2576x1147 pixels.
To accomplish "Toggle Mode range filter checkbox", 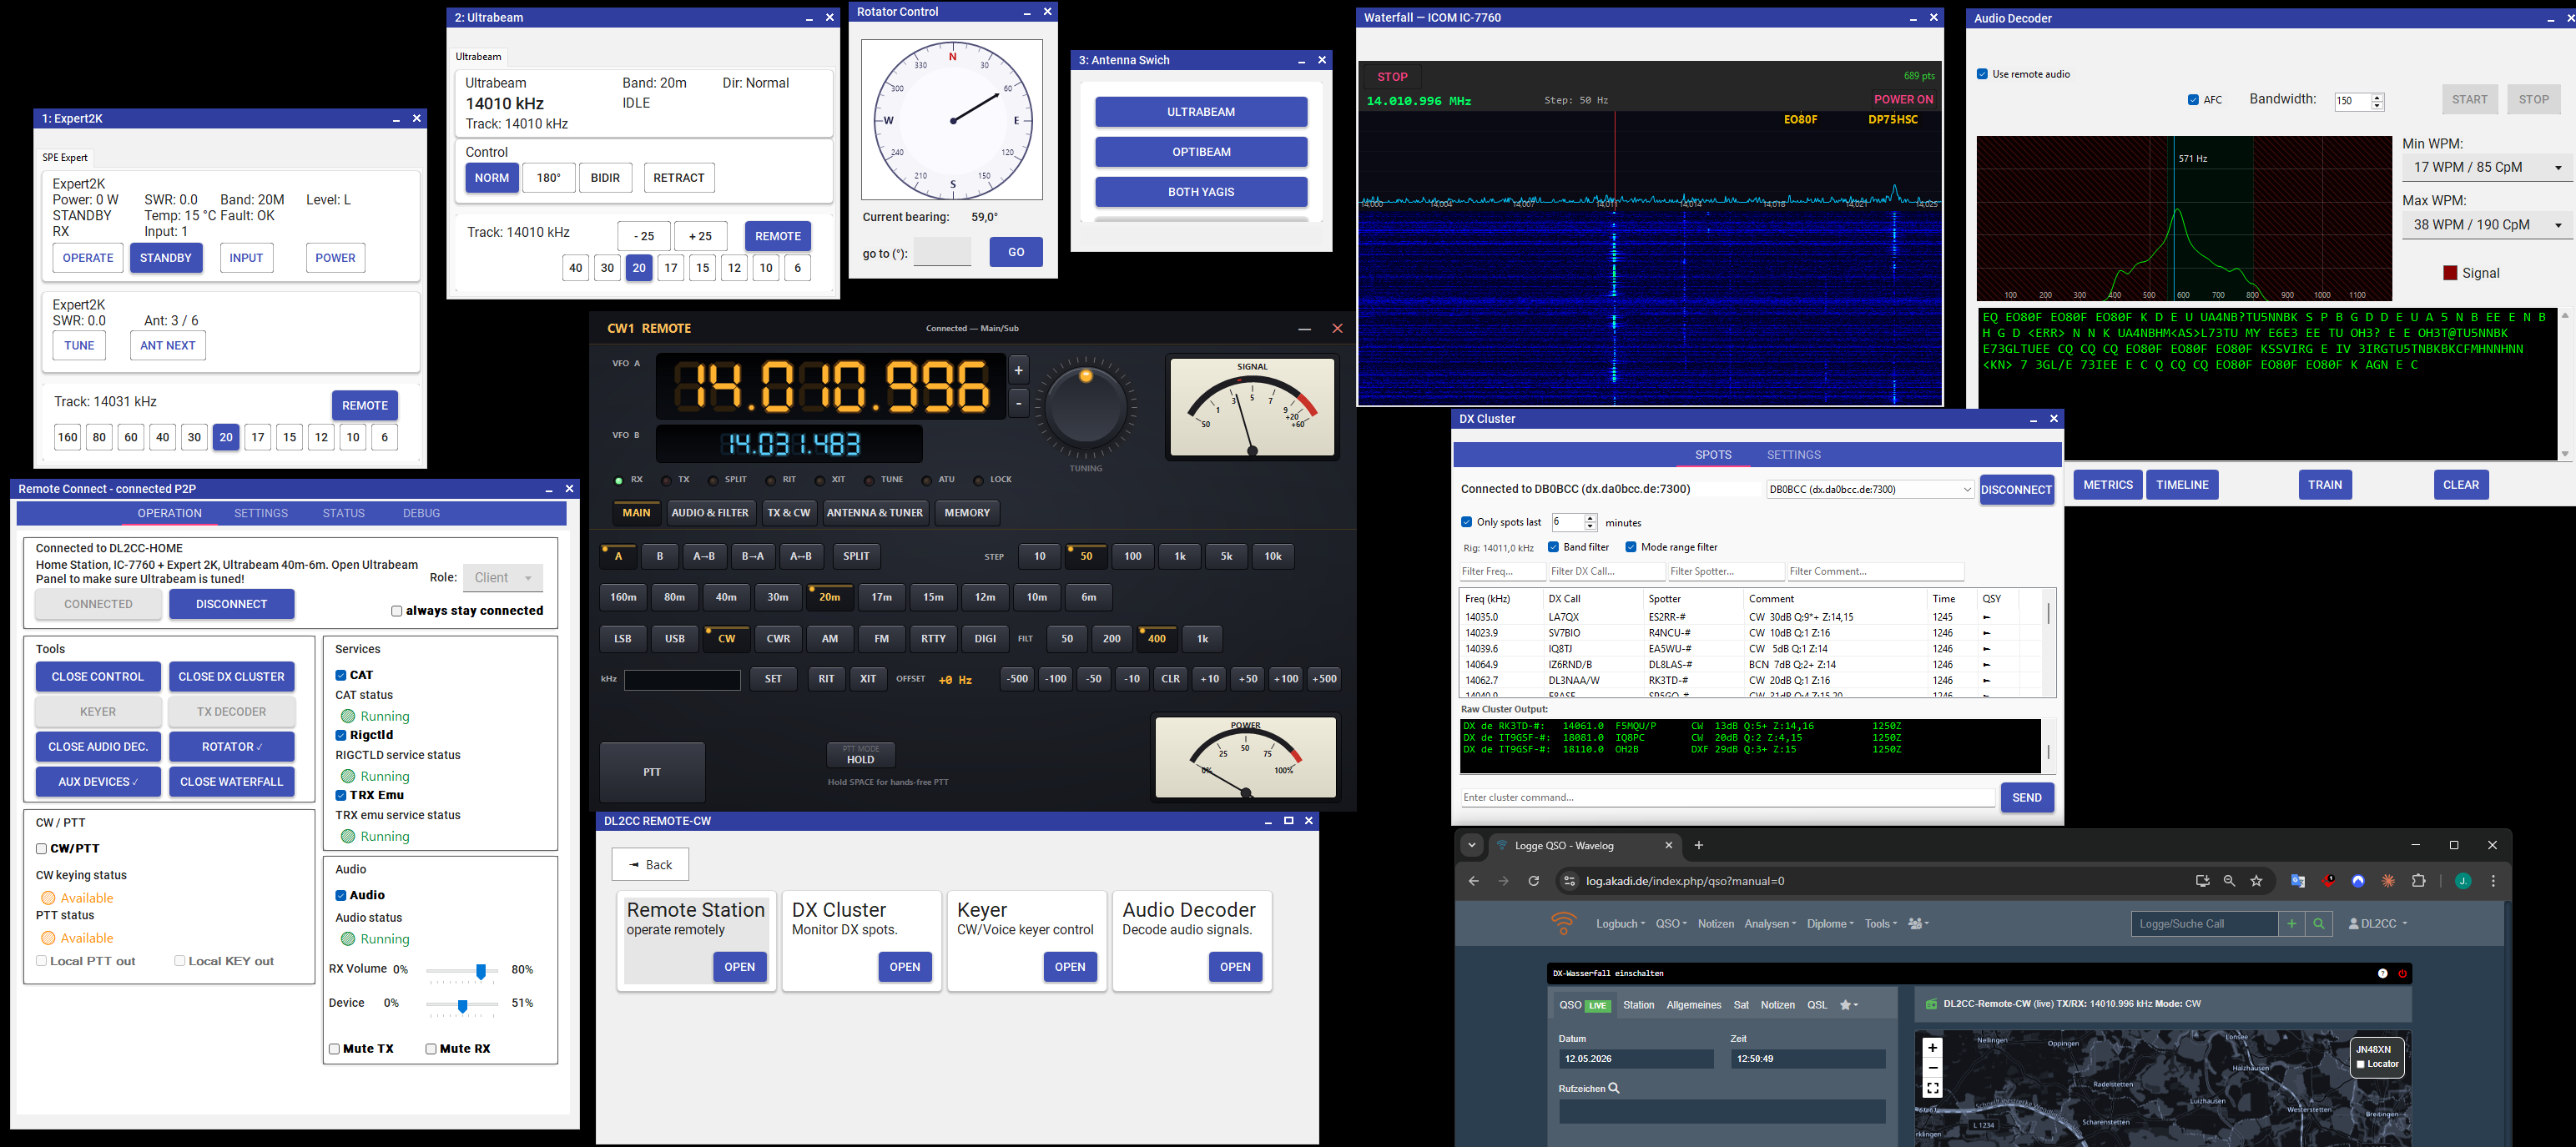I will tap(1631, 547).
